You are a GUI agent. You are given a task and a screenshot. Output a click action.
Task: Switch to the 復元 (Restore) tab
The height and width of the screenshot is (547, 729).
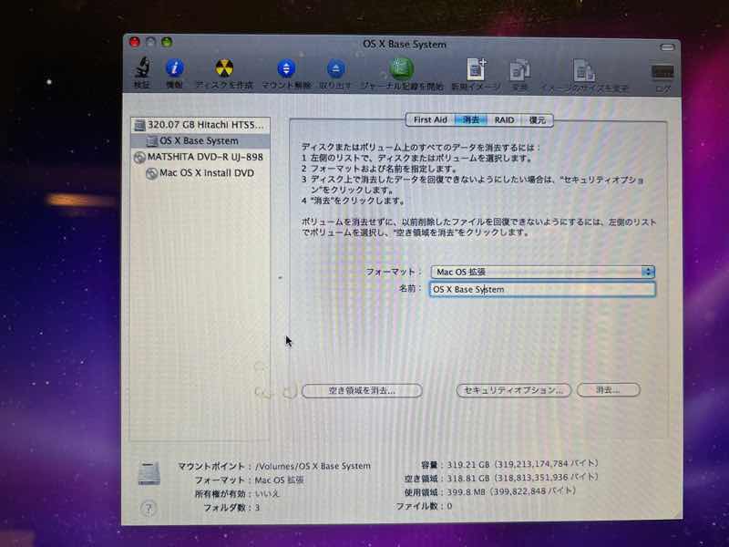(x=537, y=120)
